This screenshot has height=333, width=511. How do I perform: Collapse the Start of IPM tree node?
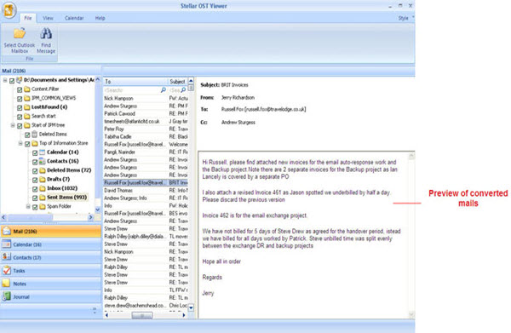[13, 125]
